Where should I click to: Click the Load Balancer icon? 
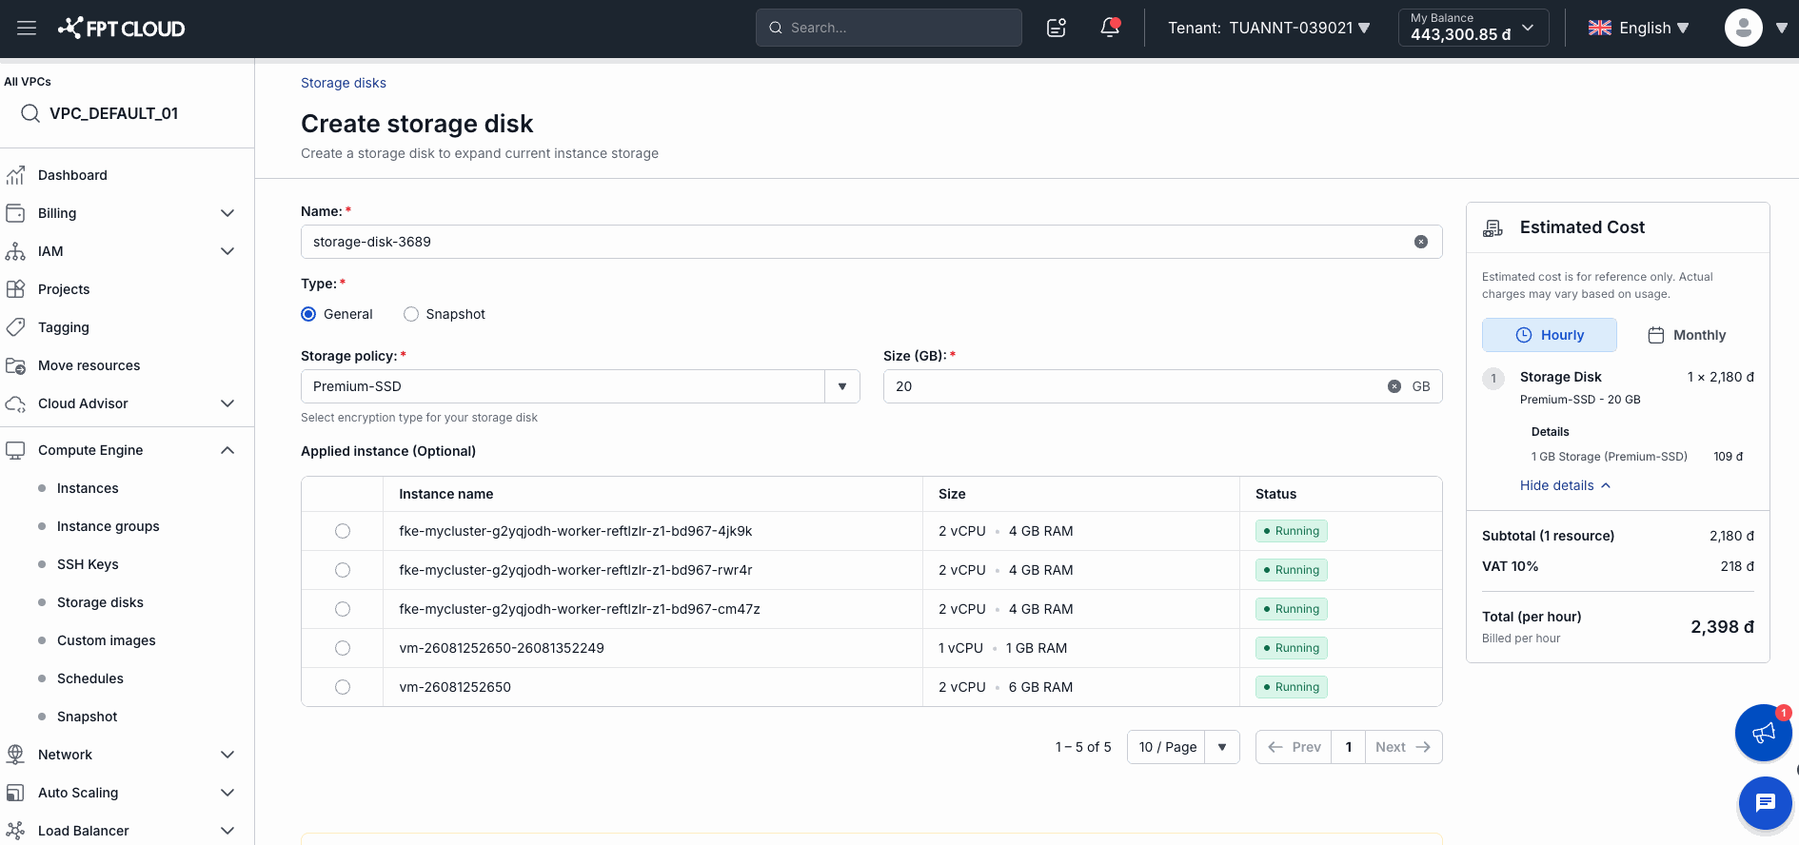click(15, 831)
